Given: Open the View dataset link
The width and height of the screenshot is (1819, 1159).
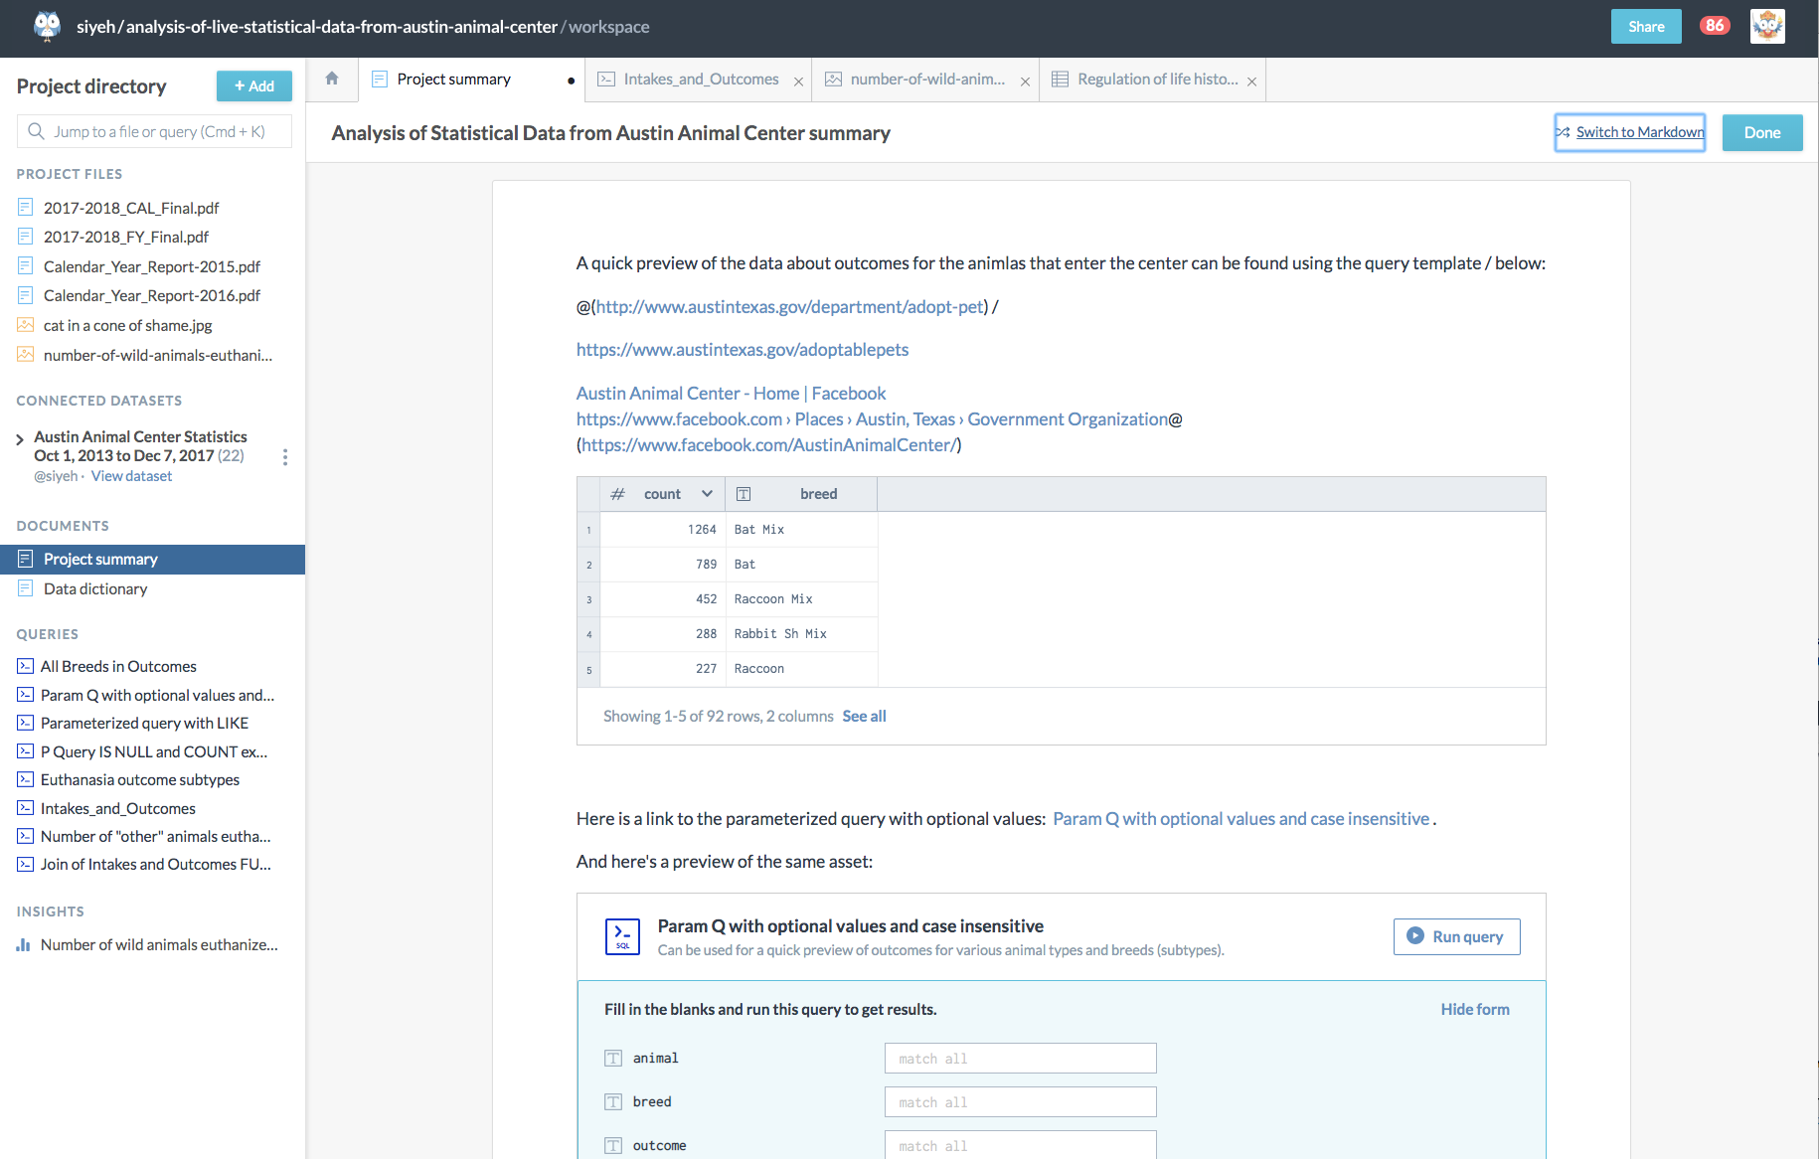Looking at the screenshot, I should point(132,476).
